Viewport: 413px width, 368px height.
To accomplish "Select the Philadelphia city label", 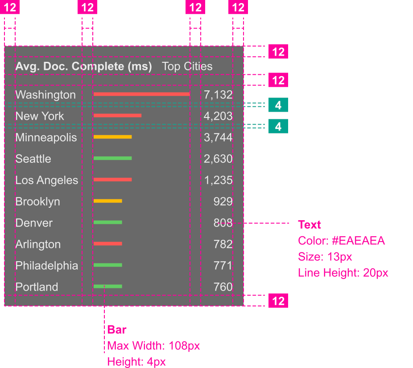I will (46, 266).
